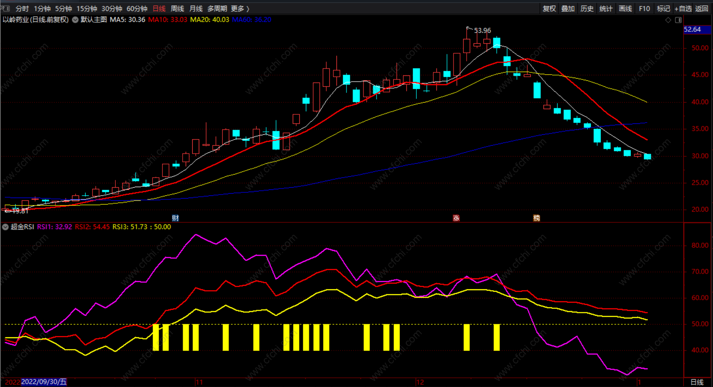Viewport: 713px width, 387px height.
Task: Click the 涨 event marker on the chart
Action: coord(456,218)
